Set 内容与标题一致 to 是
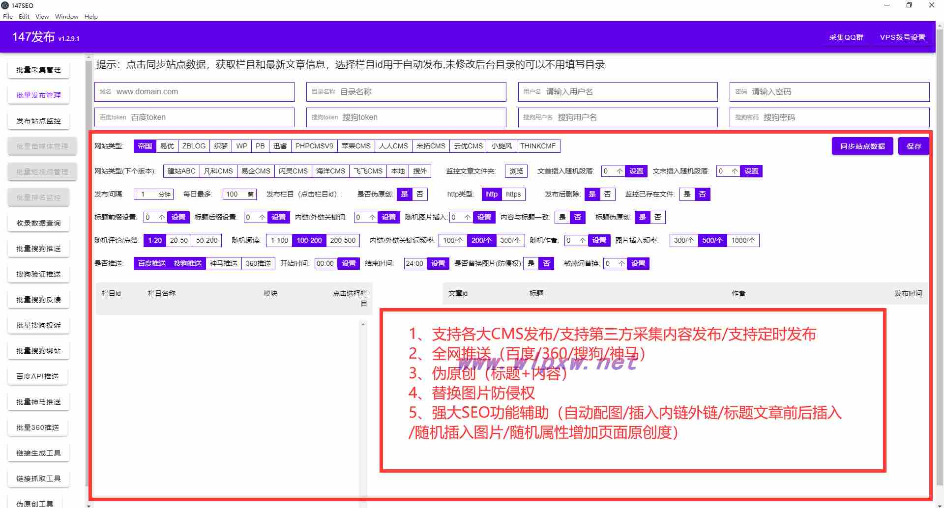The height and width of the screenshot is (508, 944). (x=562, y=217)
